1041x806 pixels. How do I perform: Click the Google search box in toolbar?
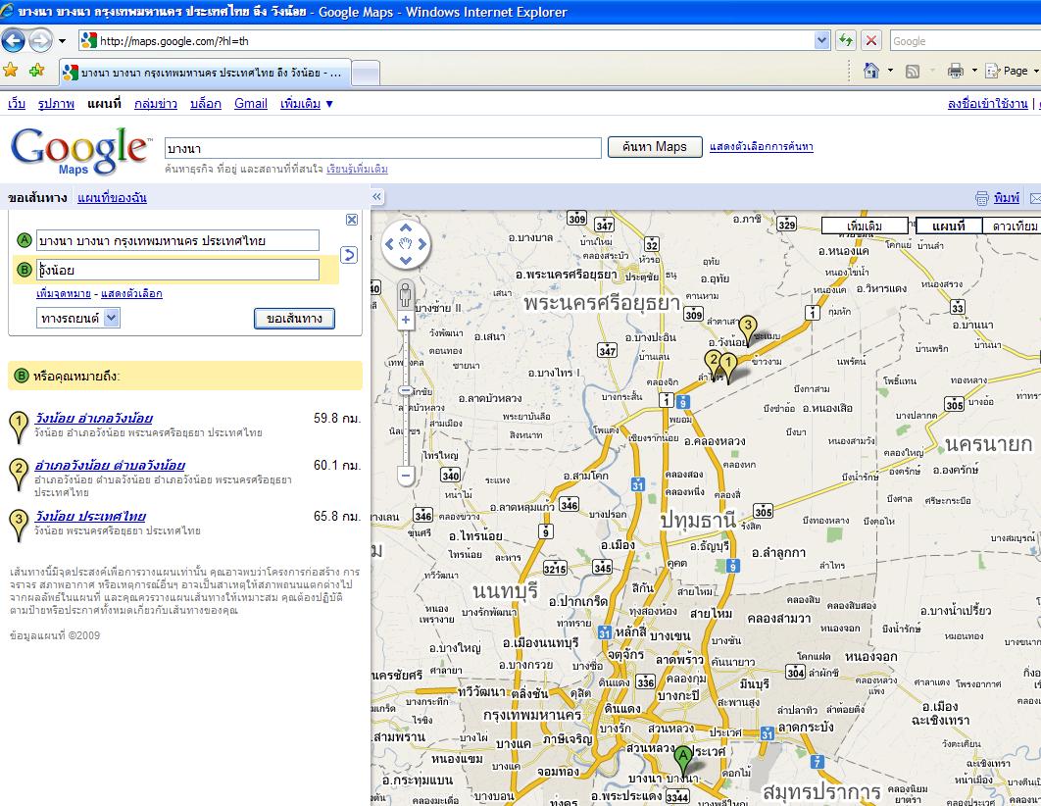coord(966,41)
